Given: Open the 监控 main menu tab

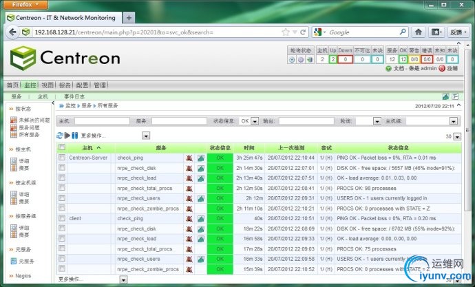Looking at the screenshot, I should click(30, 85).
